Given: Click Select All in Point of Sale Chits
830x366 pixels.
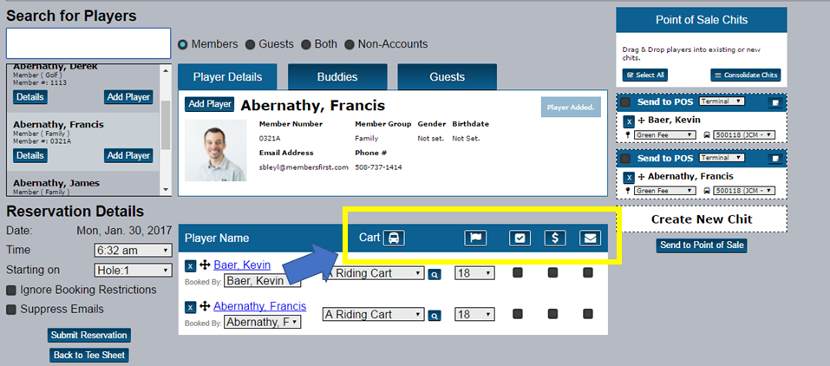Looking at the screenshot, I should pyautogui.click(x=644, y=75).
